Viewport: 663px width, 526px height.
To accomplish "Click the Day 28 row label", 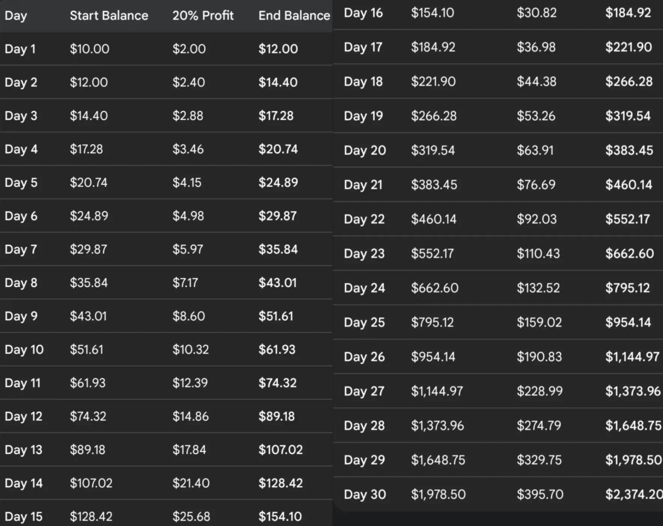I will point(364,426).
